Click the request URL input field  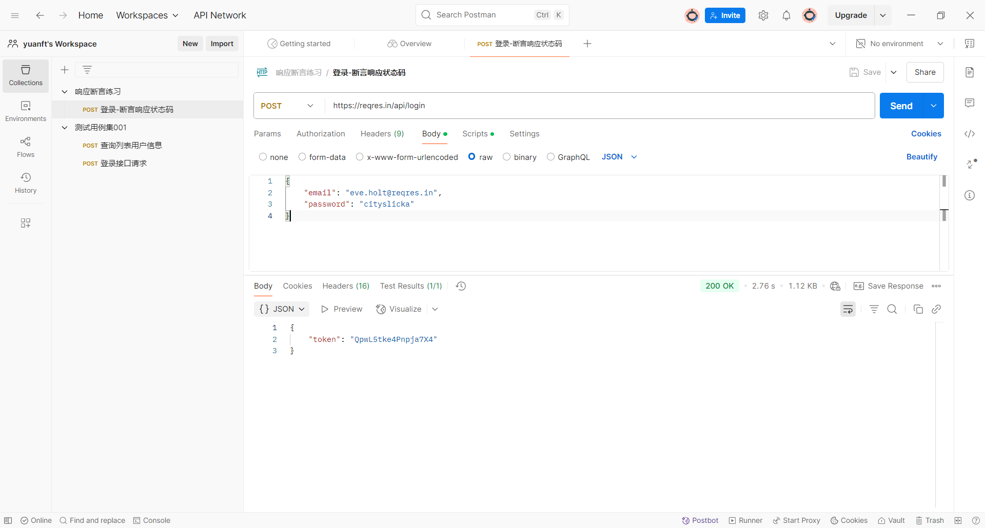[x=599, y=106]
